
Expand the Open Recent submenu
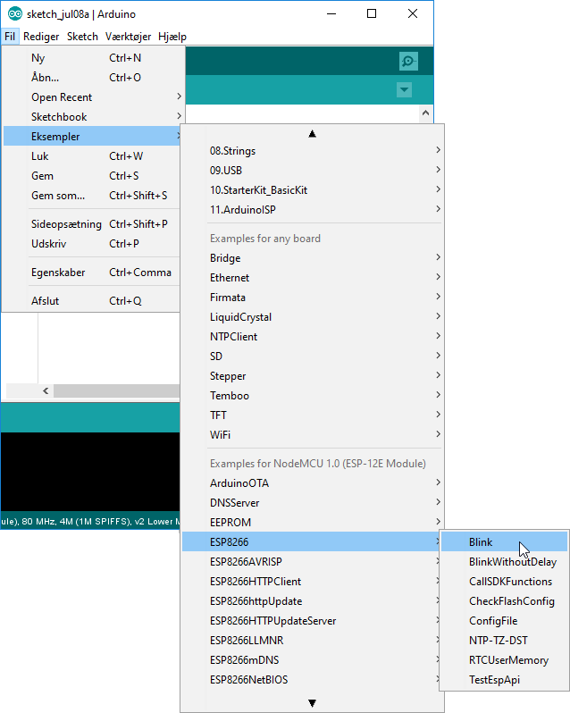coord(62,97)
